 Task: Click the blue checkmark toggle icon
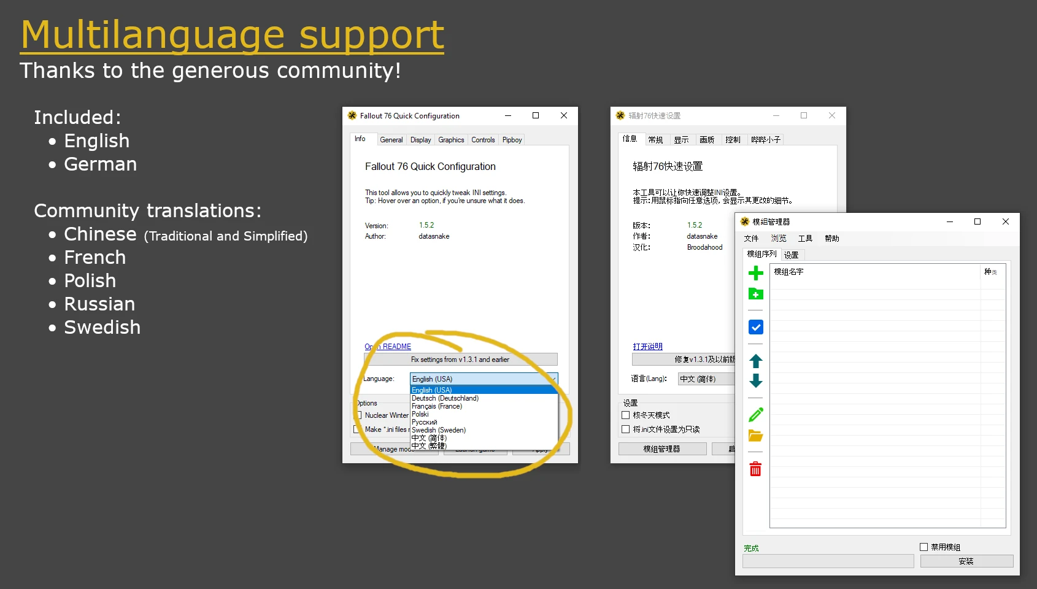tap(756, 327)
